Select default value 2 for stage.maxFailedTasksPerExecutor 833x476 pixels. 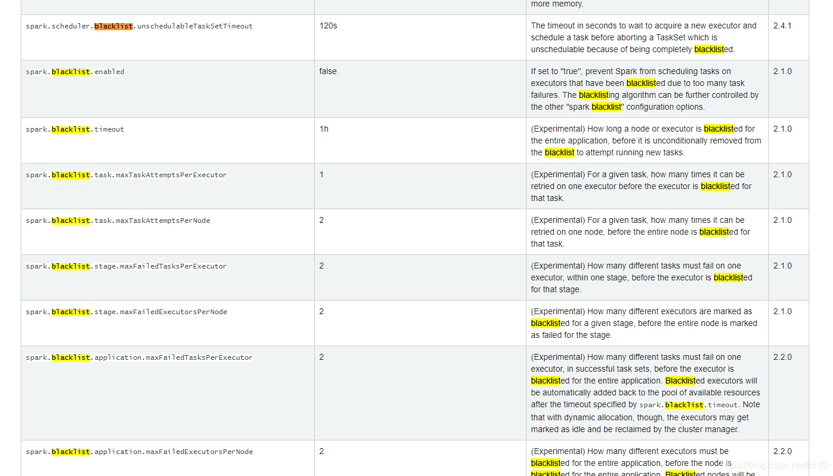click(321, 266)
